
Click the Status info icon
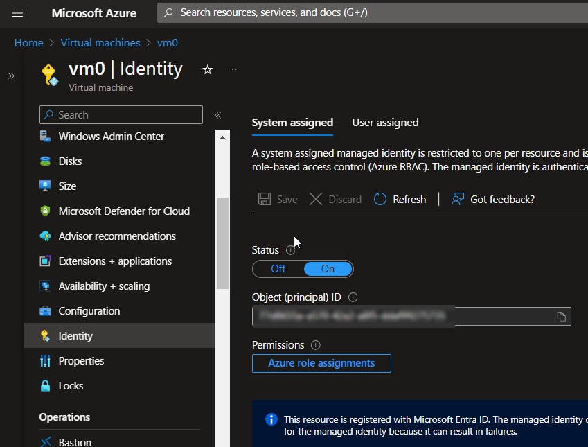click(x=291, y=250)
